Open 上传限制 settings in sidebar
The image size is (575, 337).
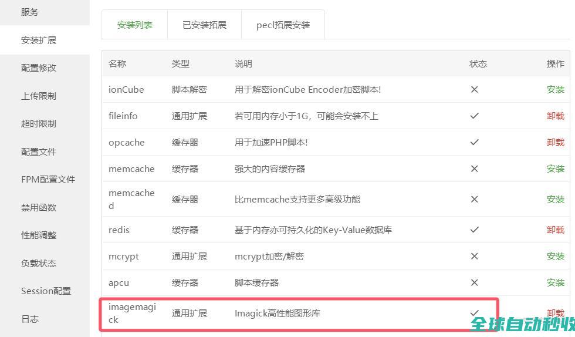(x=39, y=96)
